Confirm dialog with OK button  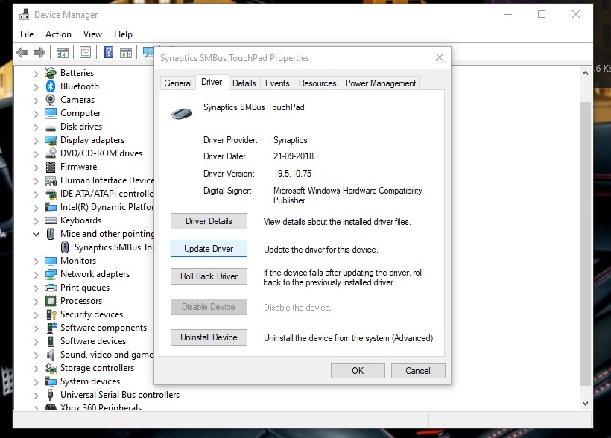[x=358, y=370]
